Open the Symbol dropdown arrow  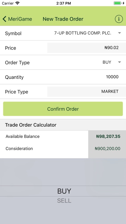click(119, 33)
